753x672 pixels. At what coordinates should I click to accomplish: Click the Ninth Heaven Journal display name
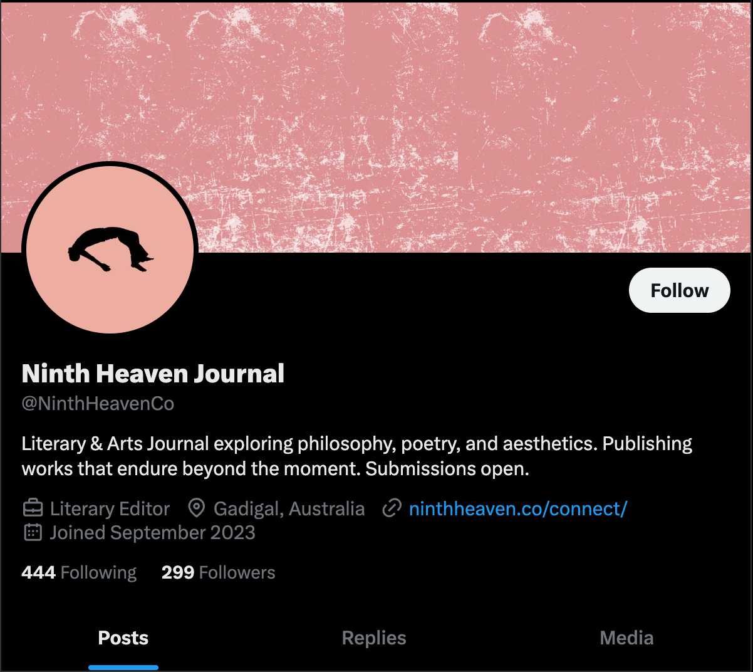pyautogui.click(x=153, y=374)
